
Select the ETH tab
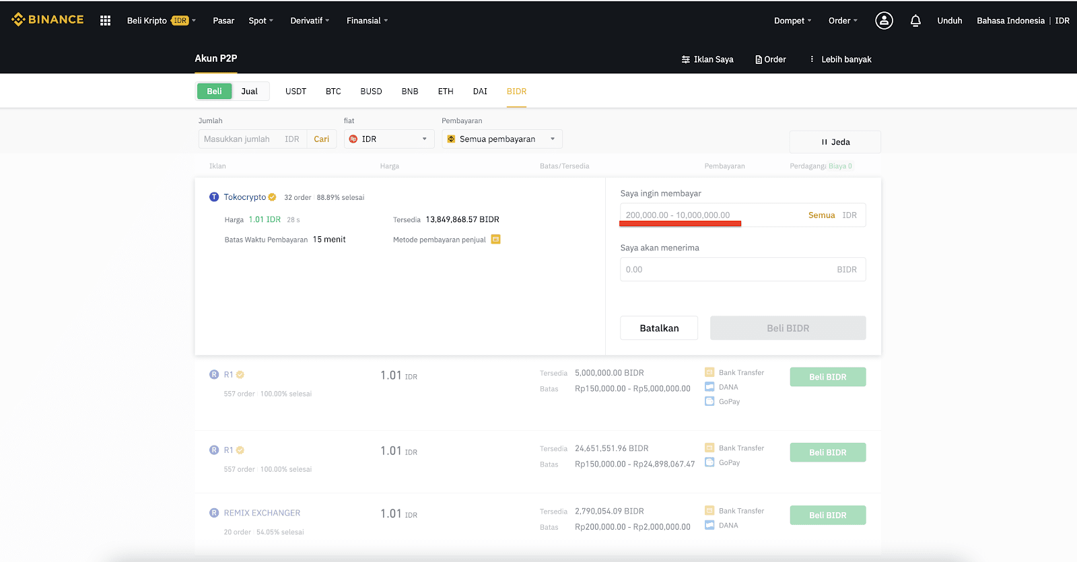(446, 92)
